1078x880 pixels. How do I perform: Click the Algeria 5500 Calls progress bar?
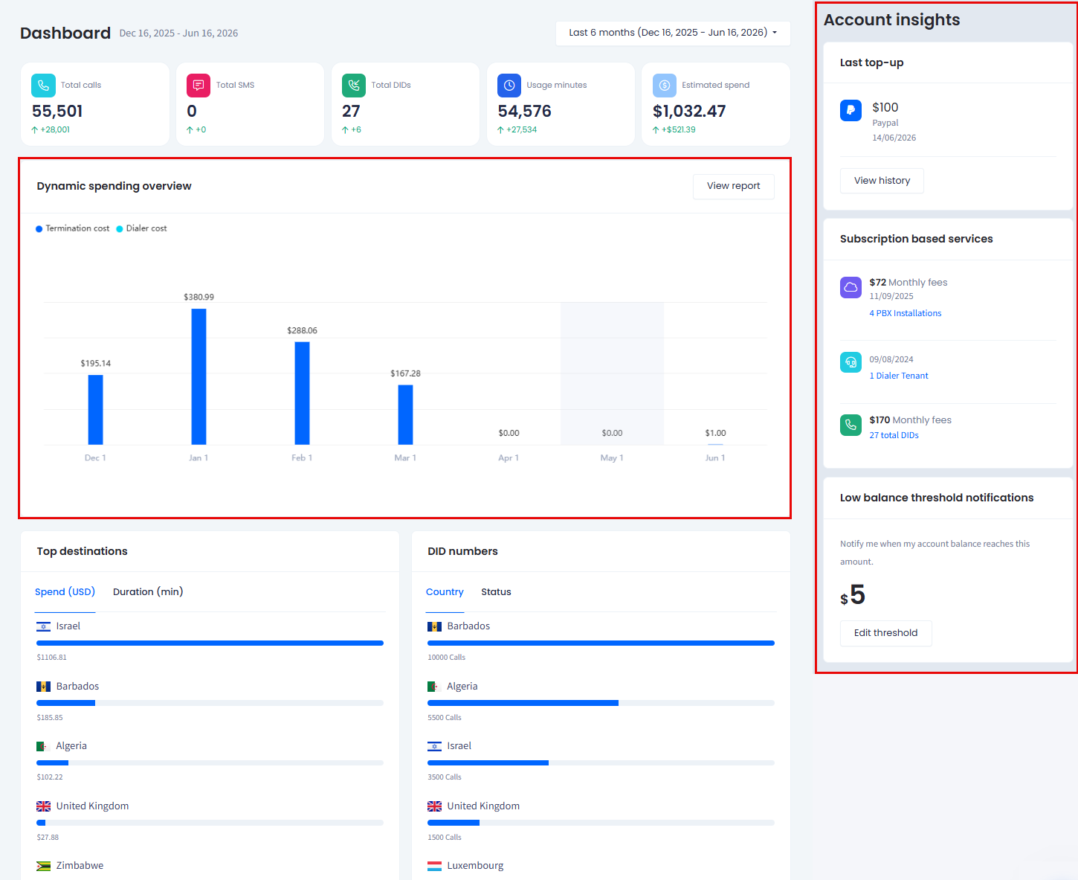(x=601, y=703)
